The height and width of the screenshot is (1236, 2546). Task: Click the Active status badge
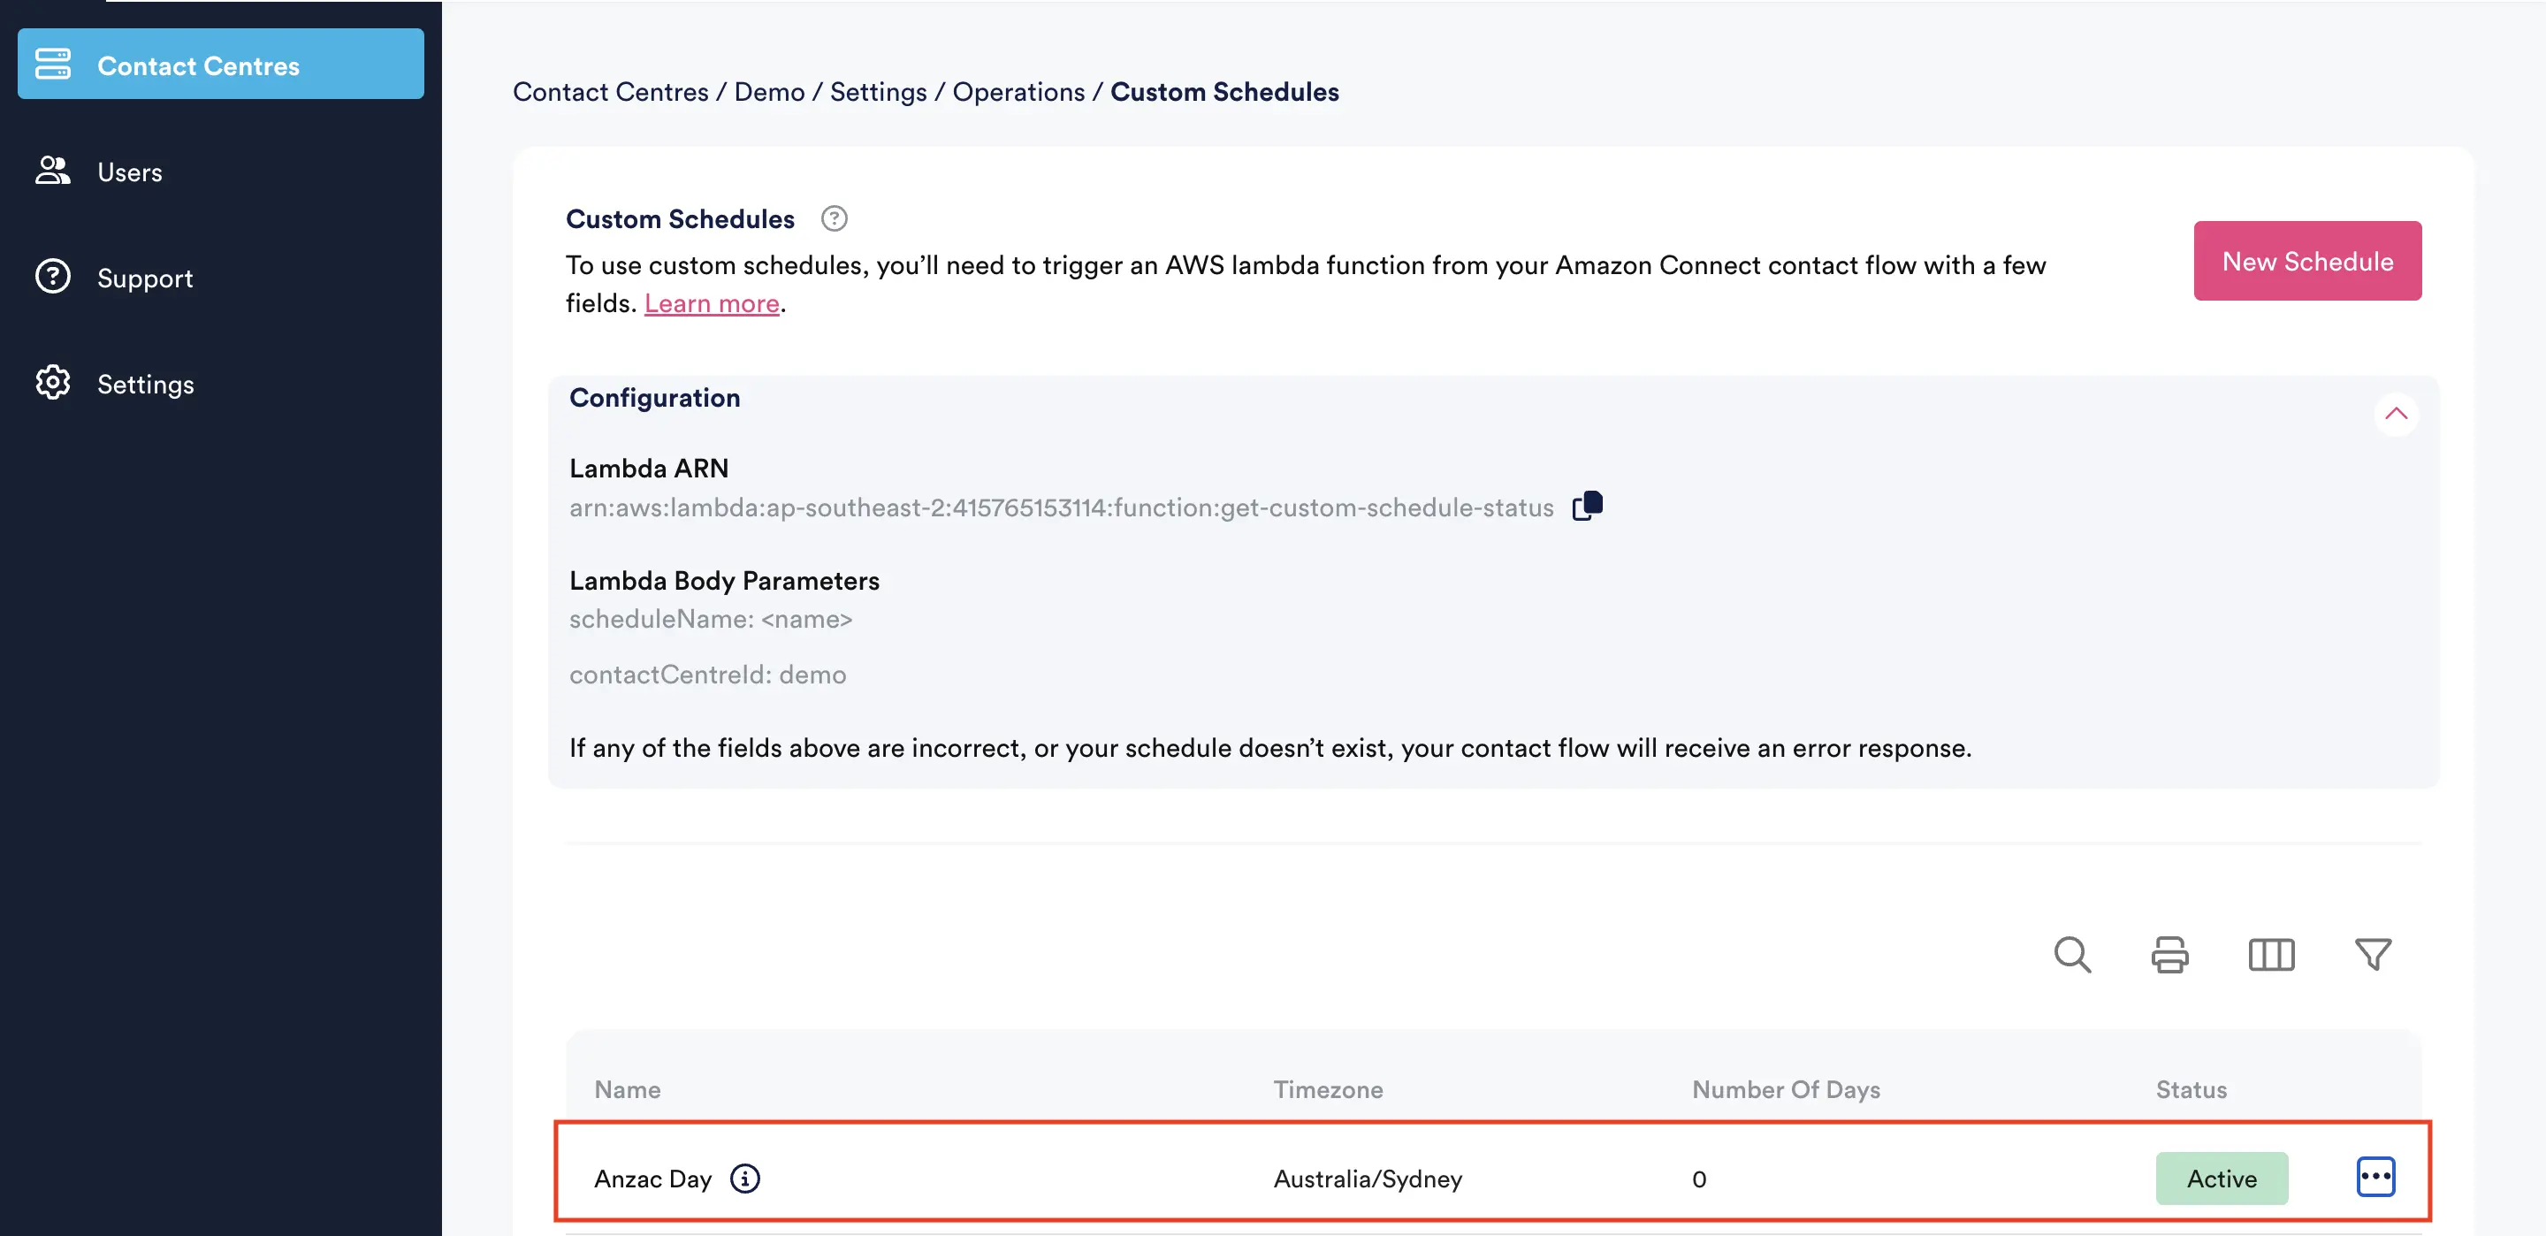[2221, 1178]
